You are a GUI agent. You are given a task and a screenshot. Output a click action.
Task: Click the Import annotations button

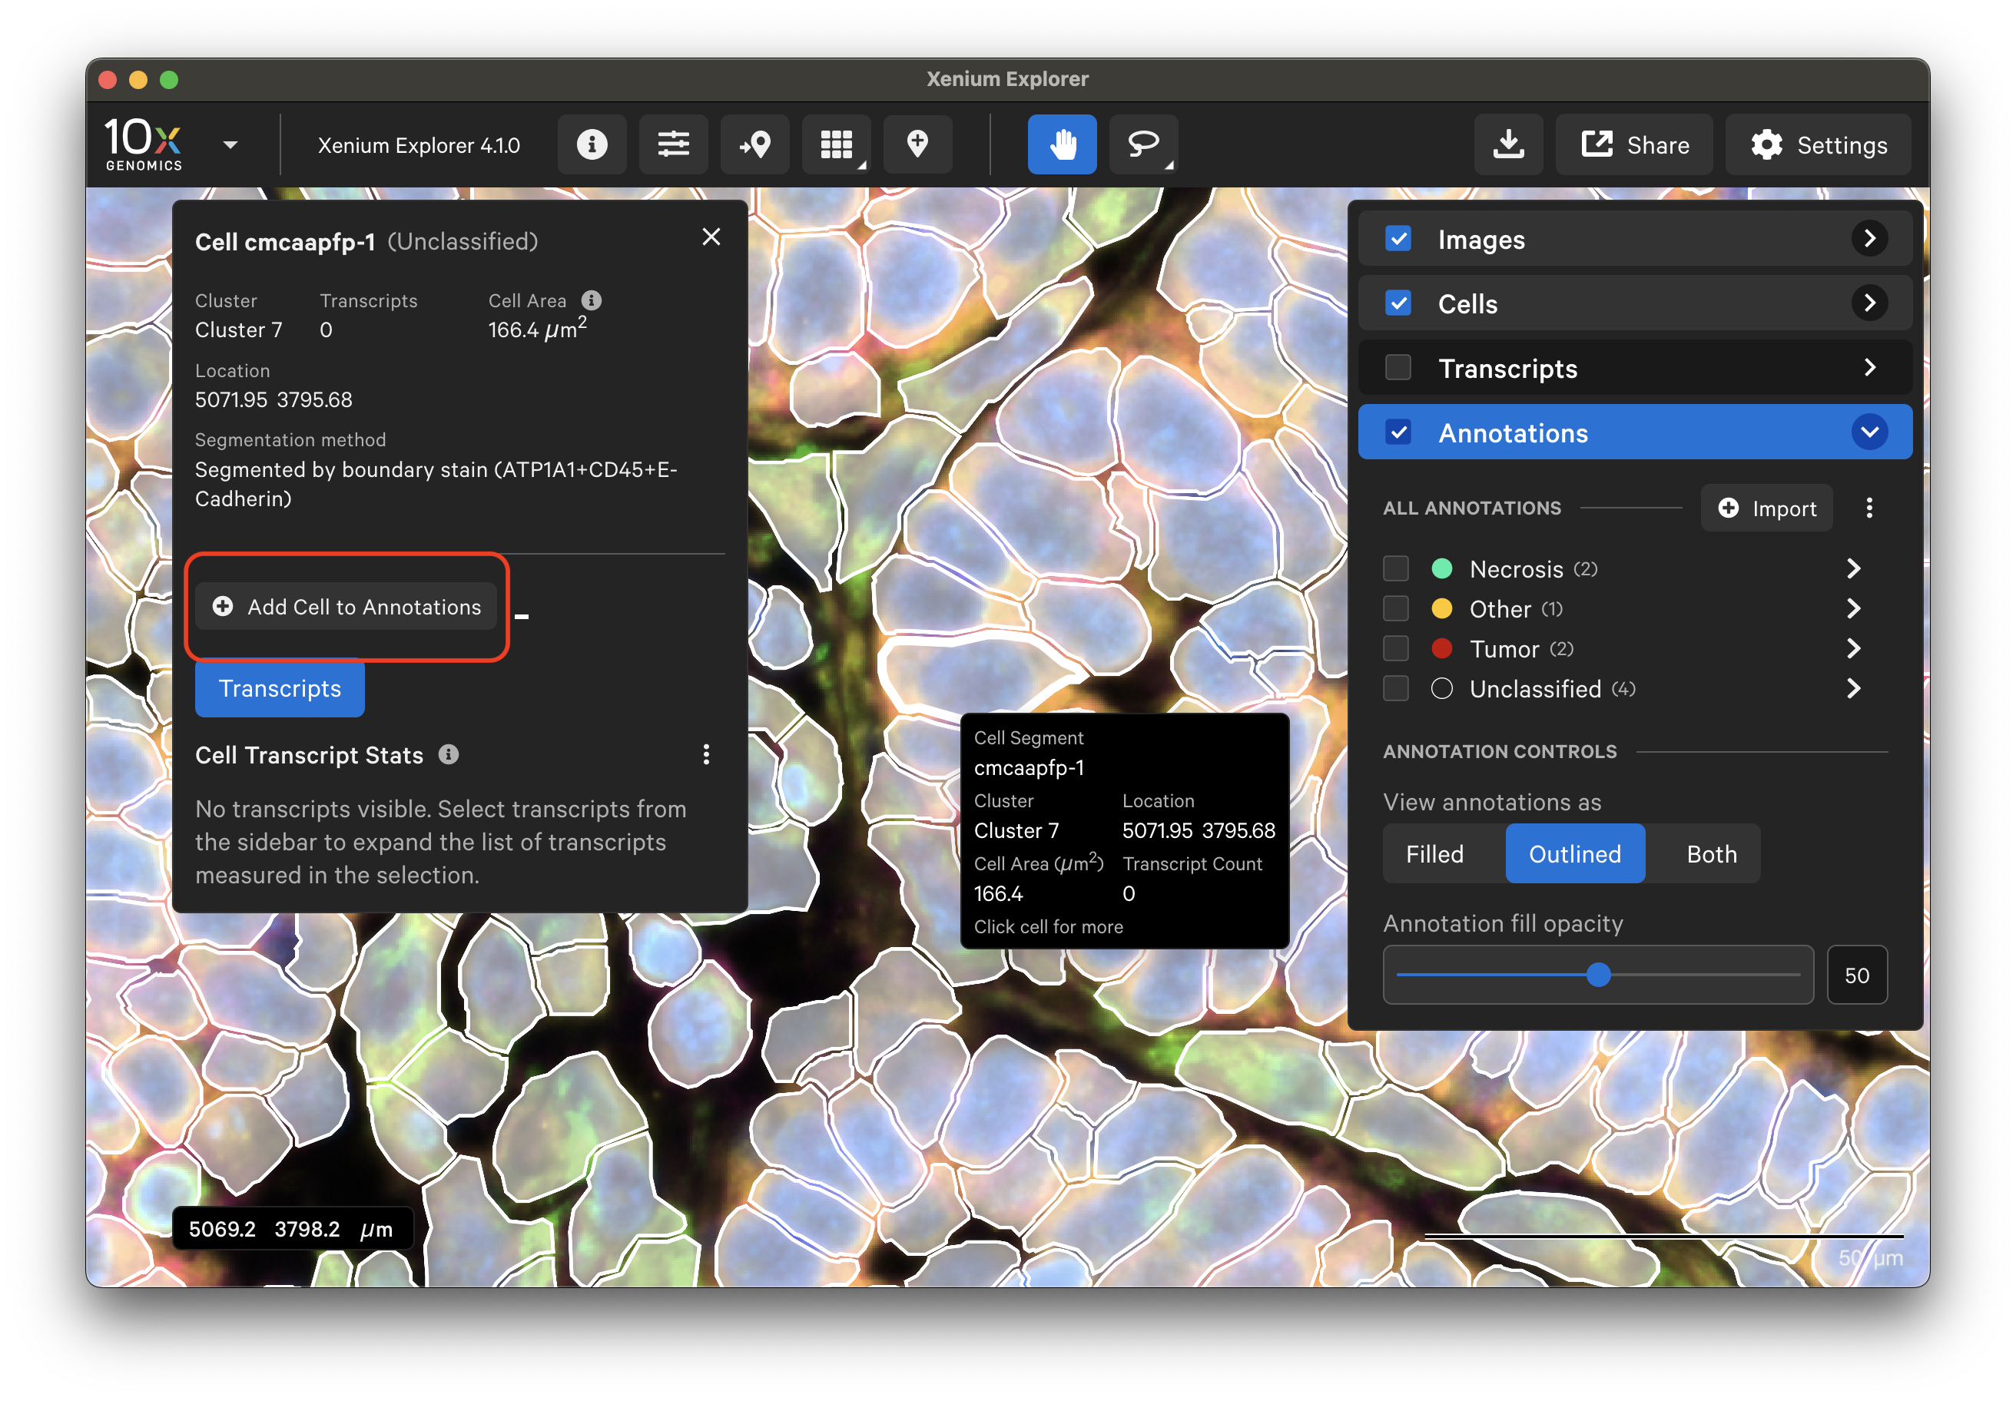point(1766,508)
